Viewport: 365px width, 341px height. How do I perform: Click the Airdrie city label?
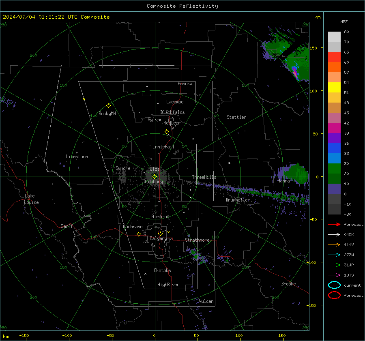[x=160, y=217]
